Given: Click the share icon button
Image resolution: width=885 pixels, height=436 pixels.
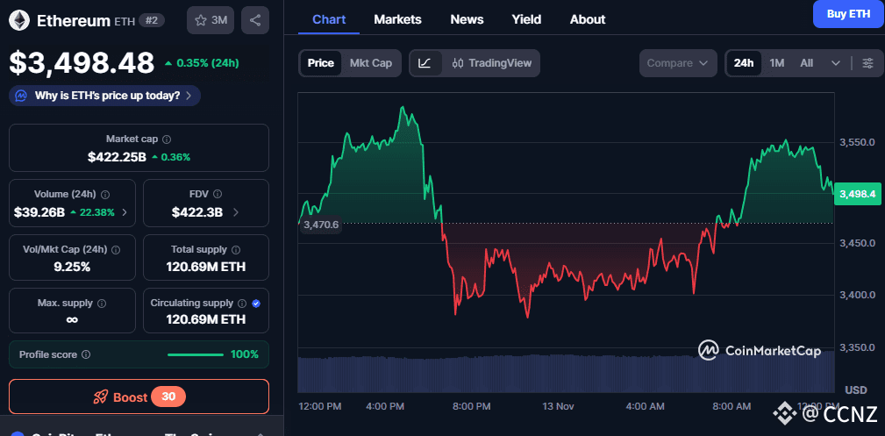Looking at the screenshot, I should coord(254,20).
